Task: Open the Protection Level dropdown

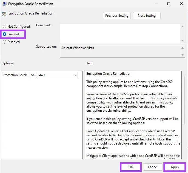Action: tap(54, 75)
